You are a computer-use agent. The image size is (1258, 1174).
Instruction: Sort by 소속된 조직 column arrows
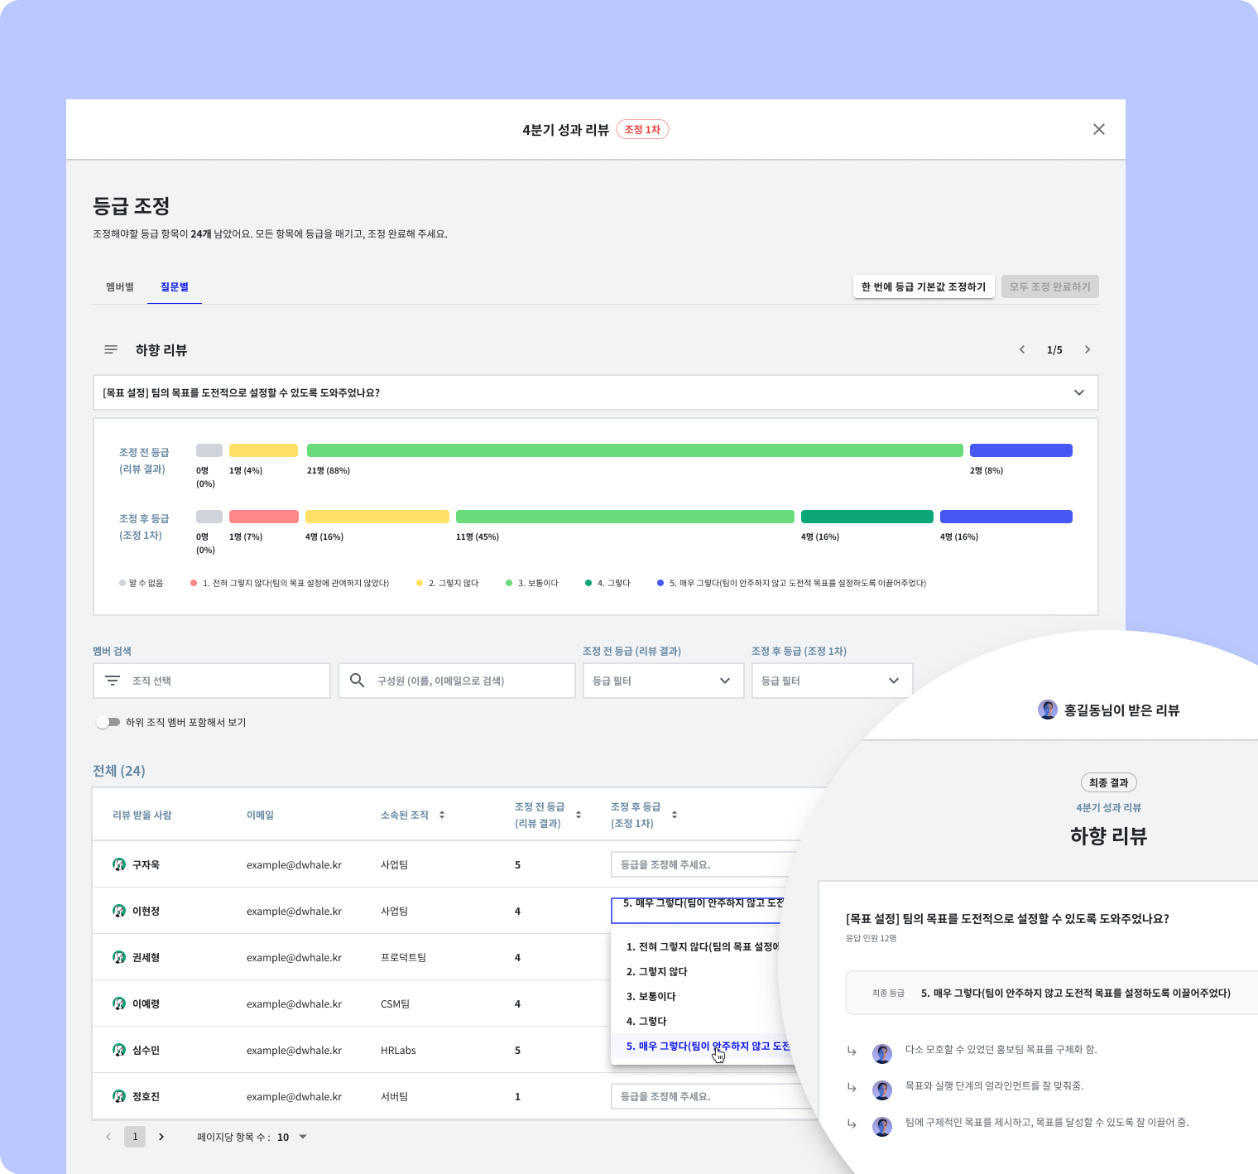tap(442, 815)
